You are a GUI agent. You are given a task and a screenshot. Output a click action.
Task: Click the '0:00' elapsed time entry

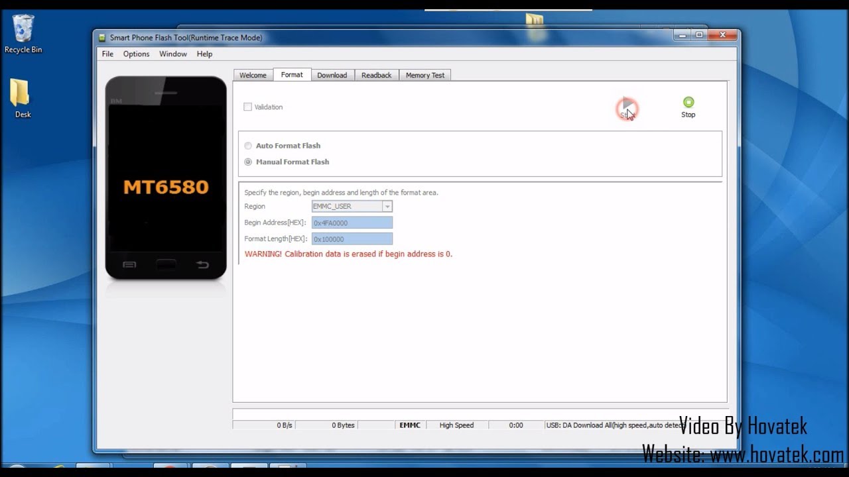[x=515, y=425]
